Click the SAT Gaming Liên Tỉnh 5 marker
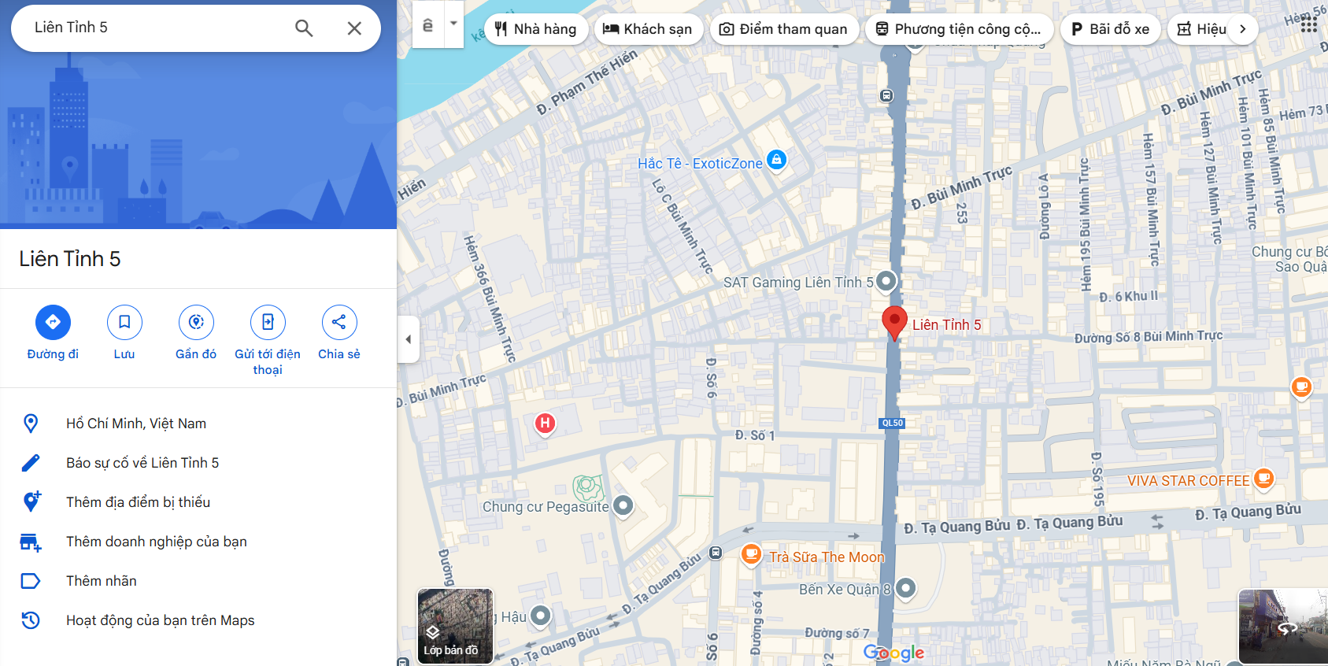Image resolution: width=1328 pixels, height=666 pixels. pyautogui.click(x=886, y=281)
